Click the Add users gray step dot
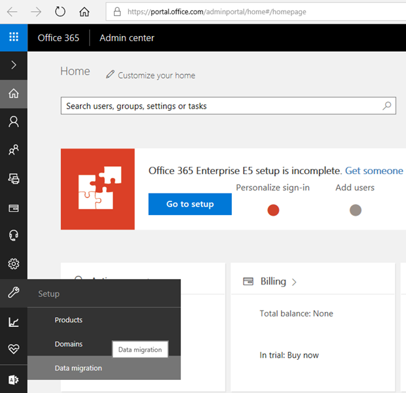 tap(356, 210)
